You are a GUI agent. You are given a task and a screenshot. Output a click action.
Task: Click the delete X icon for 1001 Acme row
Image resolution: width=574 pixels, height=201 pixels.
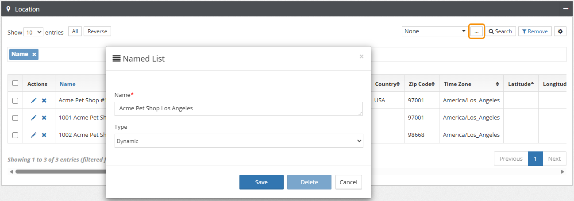(x=44, y=118)
